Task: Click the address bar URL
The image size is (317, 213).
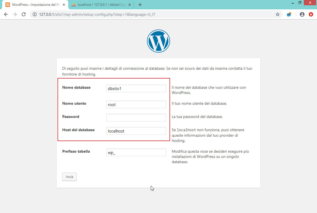Action: tap(97, 14)
